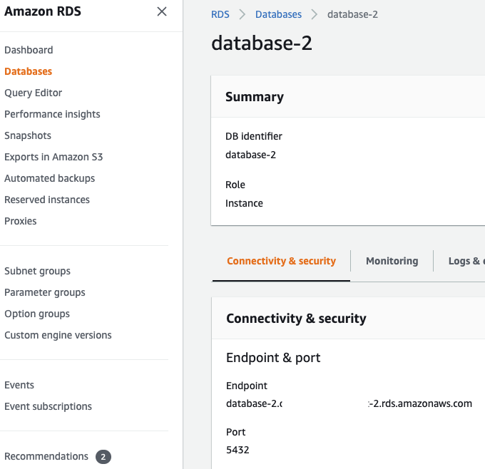Click the Summary panel heading

point(255,97)
